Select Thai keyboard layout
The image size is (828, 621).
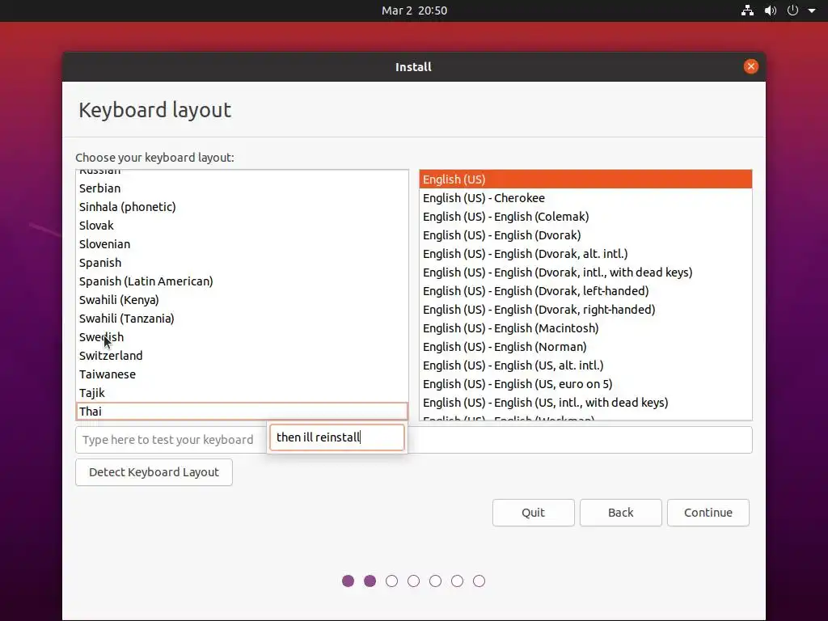(242, 412)
